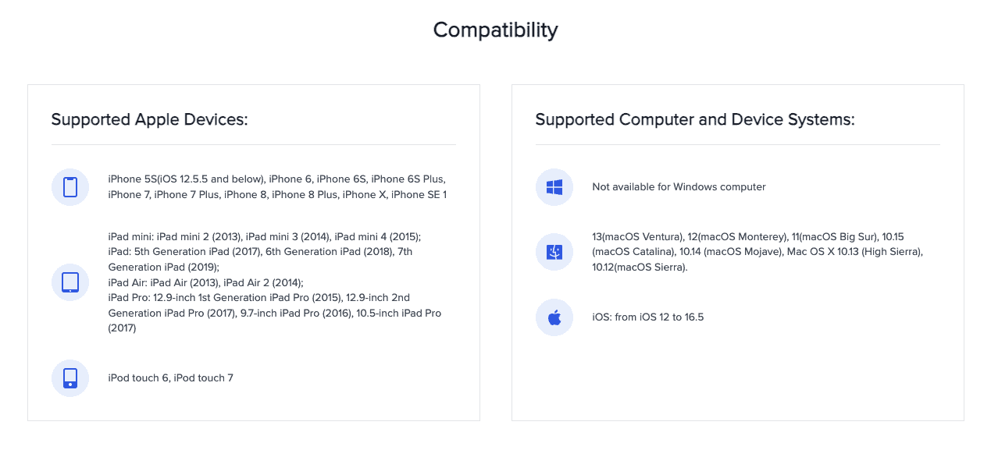Click the 10.12(macOS Sierra) text

pos(640,268)
